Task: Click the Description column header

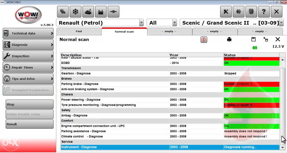Action: (x=115, y=55)
